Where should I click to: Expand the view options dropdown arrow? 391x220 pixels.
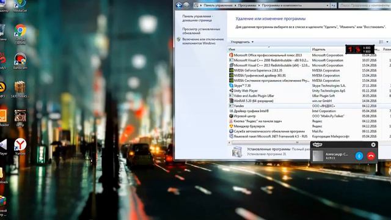coord(387,42)
